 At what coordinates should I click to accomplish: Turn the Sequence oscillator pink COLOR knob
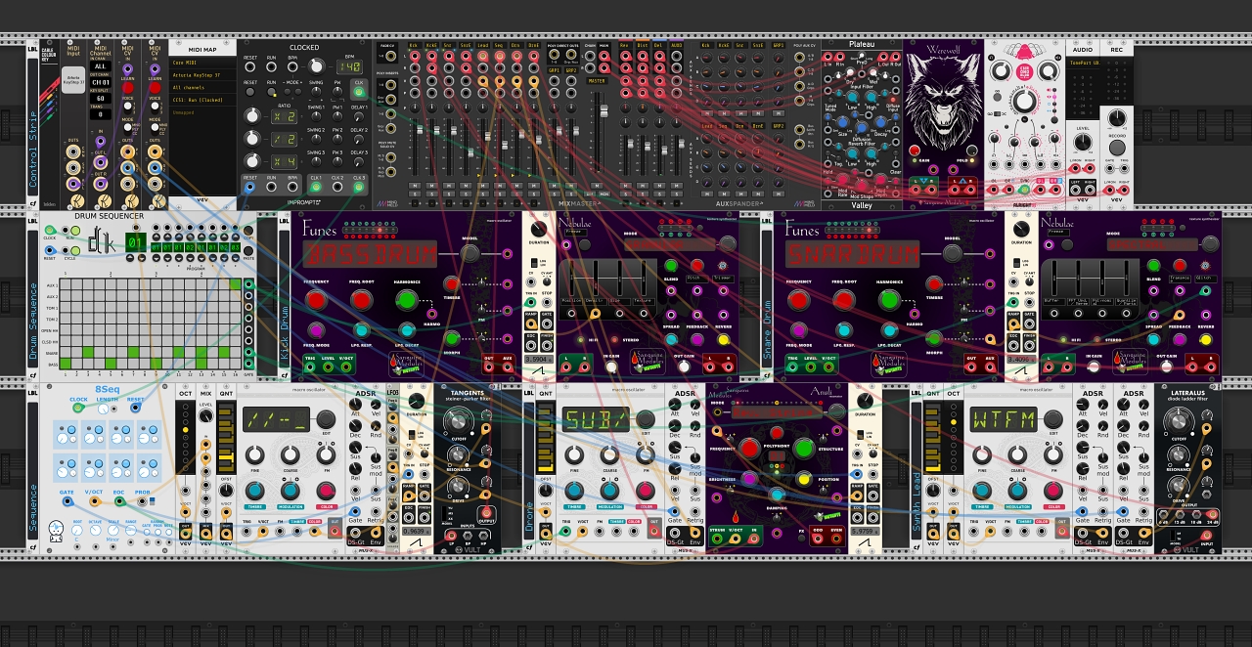coord(325,490)
